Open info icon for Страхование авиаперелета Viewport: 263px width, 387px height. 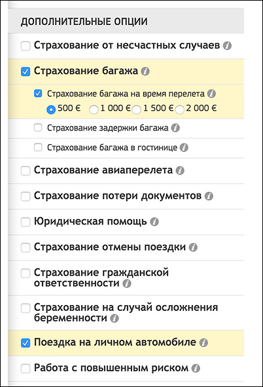tap(180, 171)
